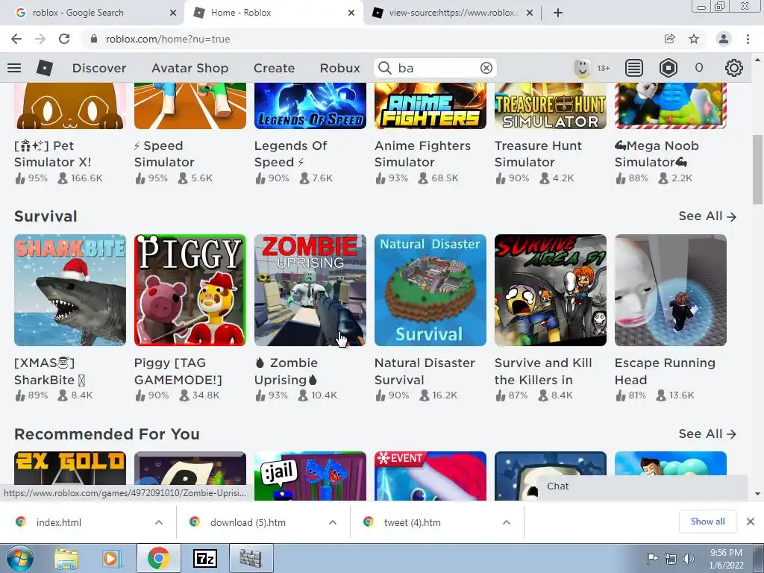
Task: Close the downloads bar with X
Action: (751, 522)
